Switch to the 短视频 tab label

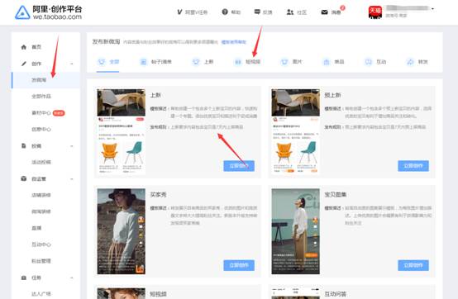click(x=253, y=62)
